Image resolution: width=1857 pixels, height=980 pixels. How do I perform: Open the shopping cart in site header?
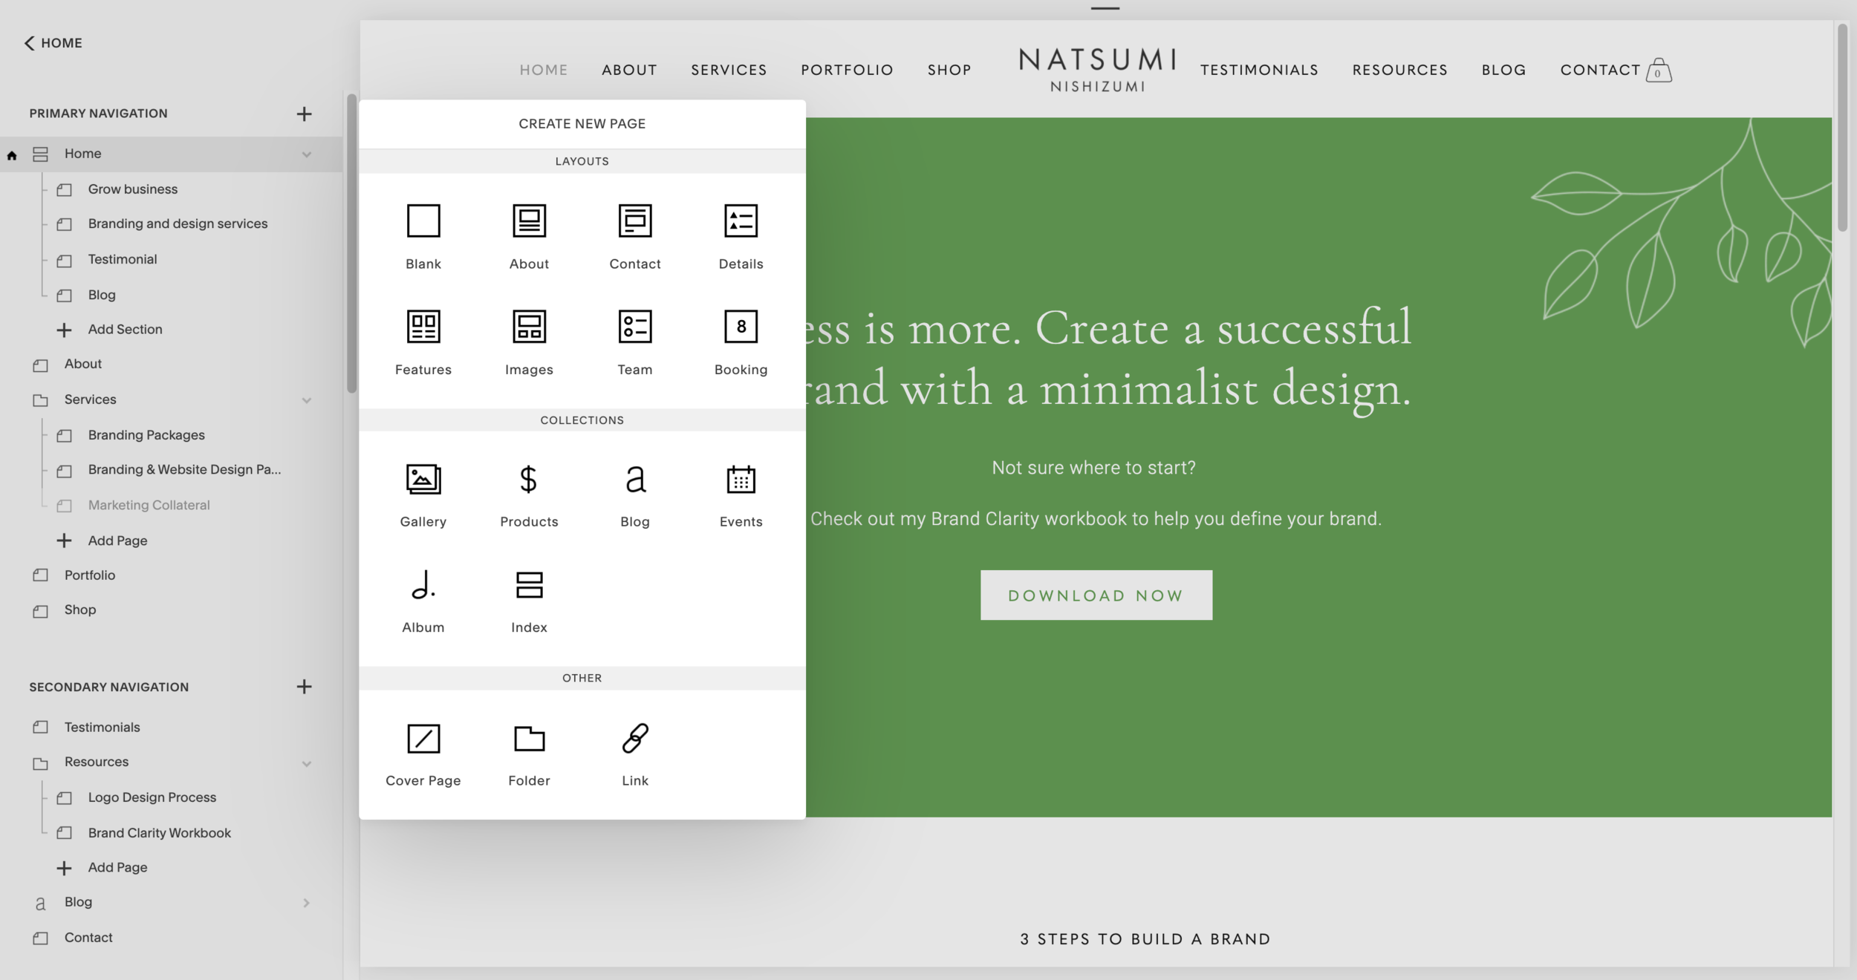[x=1659, y=71]
